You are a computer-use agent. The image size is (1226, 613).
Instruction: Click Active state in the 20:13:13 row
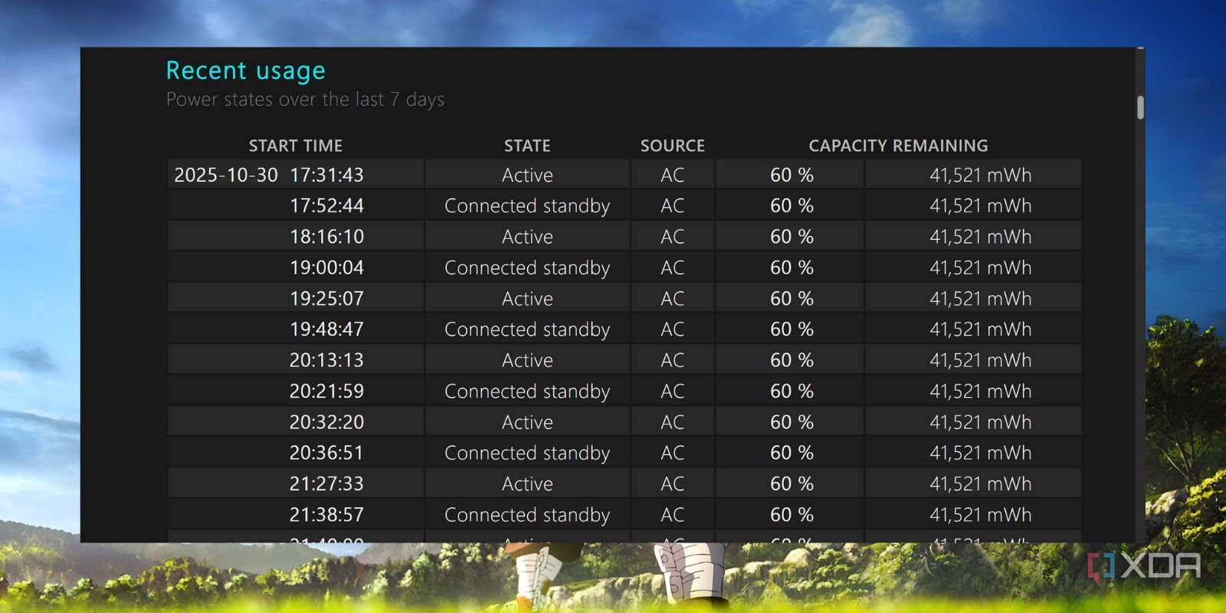coord(527,360)
